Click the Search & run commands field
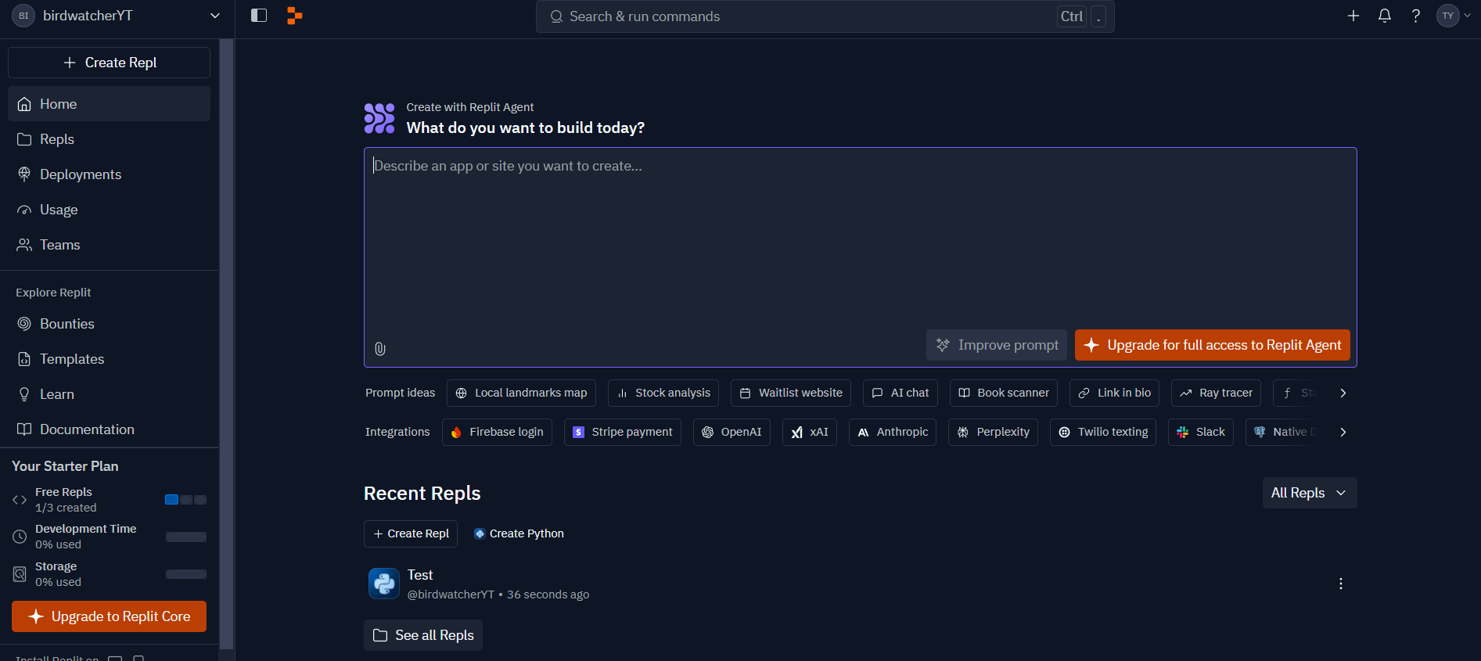 point(825,16)
